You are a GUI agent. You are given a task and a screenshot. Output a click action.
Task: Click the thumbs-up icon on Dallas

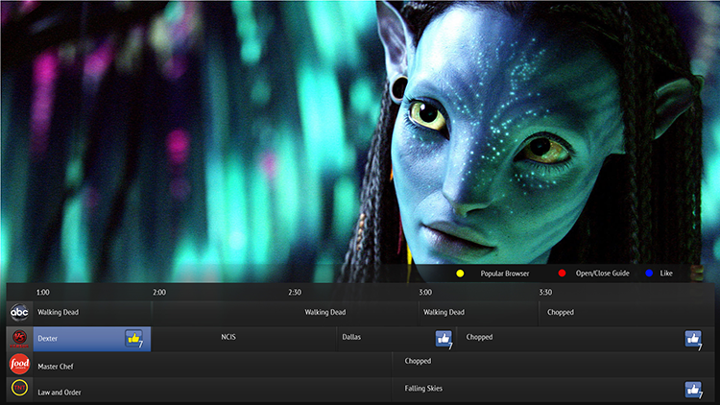click(x=444, y=338)
